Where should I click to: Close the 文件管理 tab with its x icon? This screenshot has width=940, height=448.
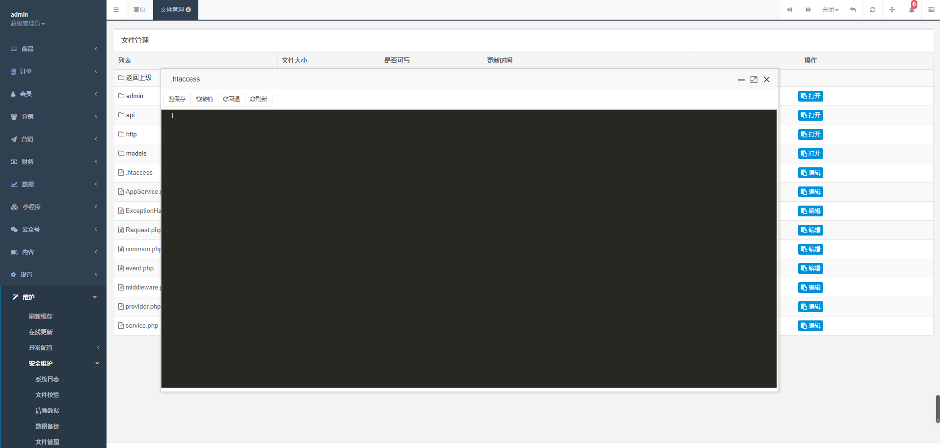(188, 10)
